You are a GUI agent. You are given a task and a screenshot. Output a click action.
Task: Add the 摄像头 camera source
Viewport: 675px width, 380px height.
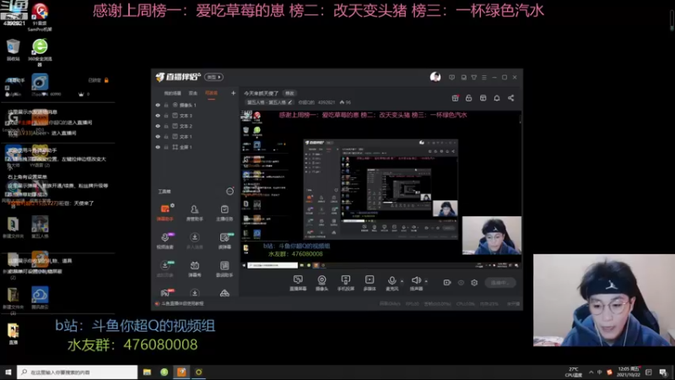(321, 283)
